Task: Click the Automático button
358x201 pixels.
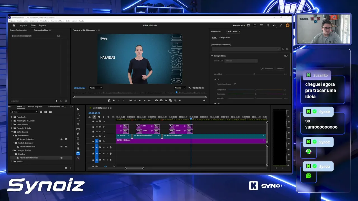Action: click(x=267, y=69)
